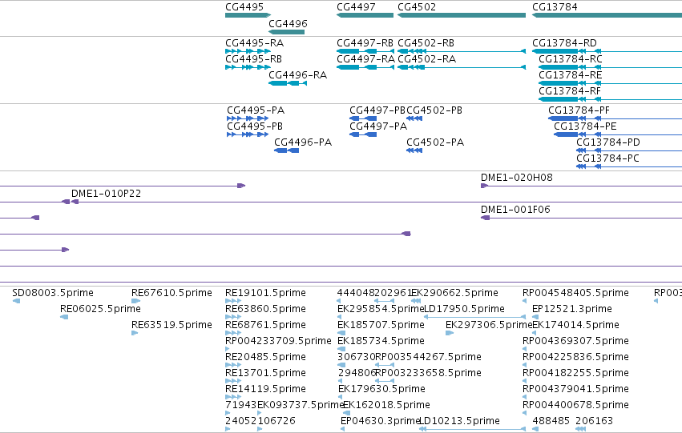Screen dimensions: 682x433
Task: Click transcript CG4495-RB
Action: (x=253, y=58)
